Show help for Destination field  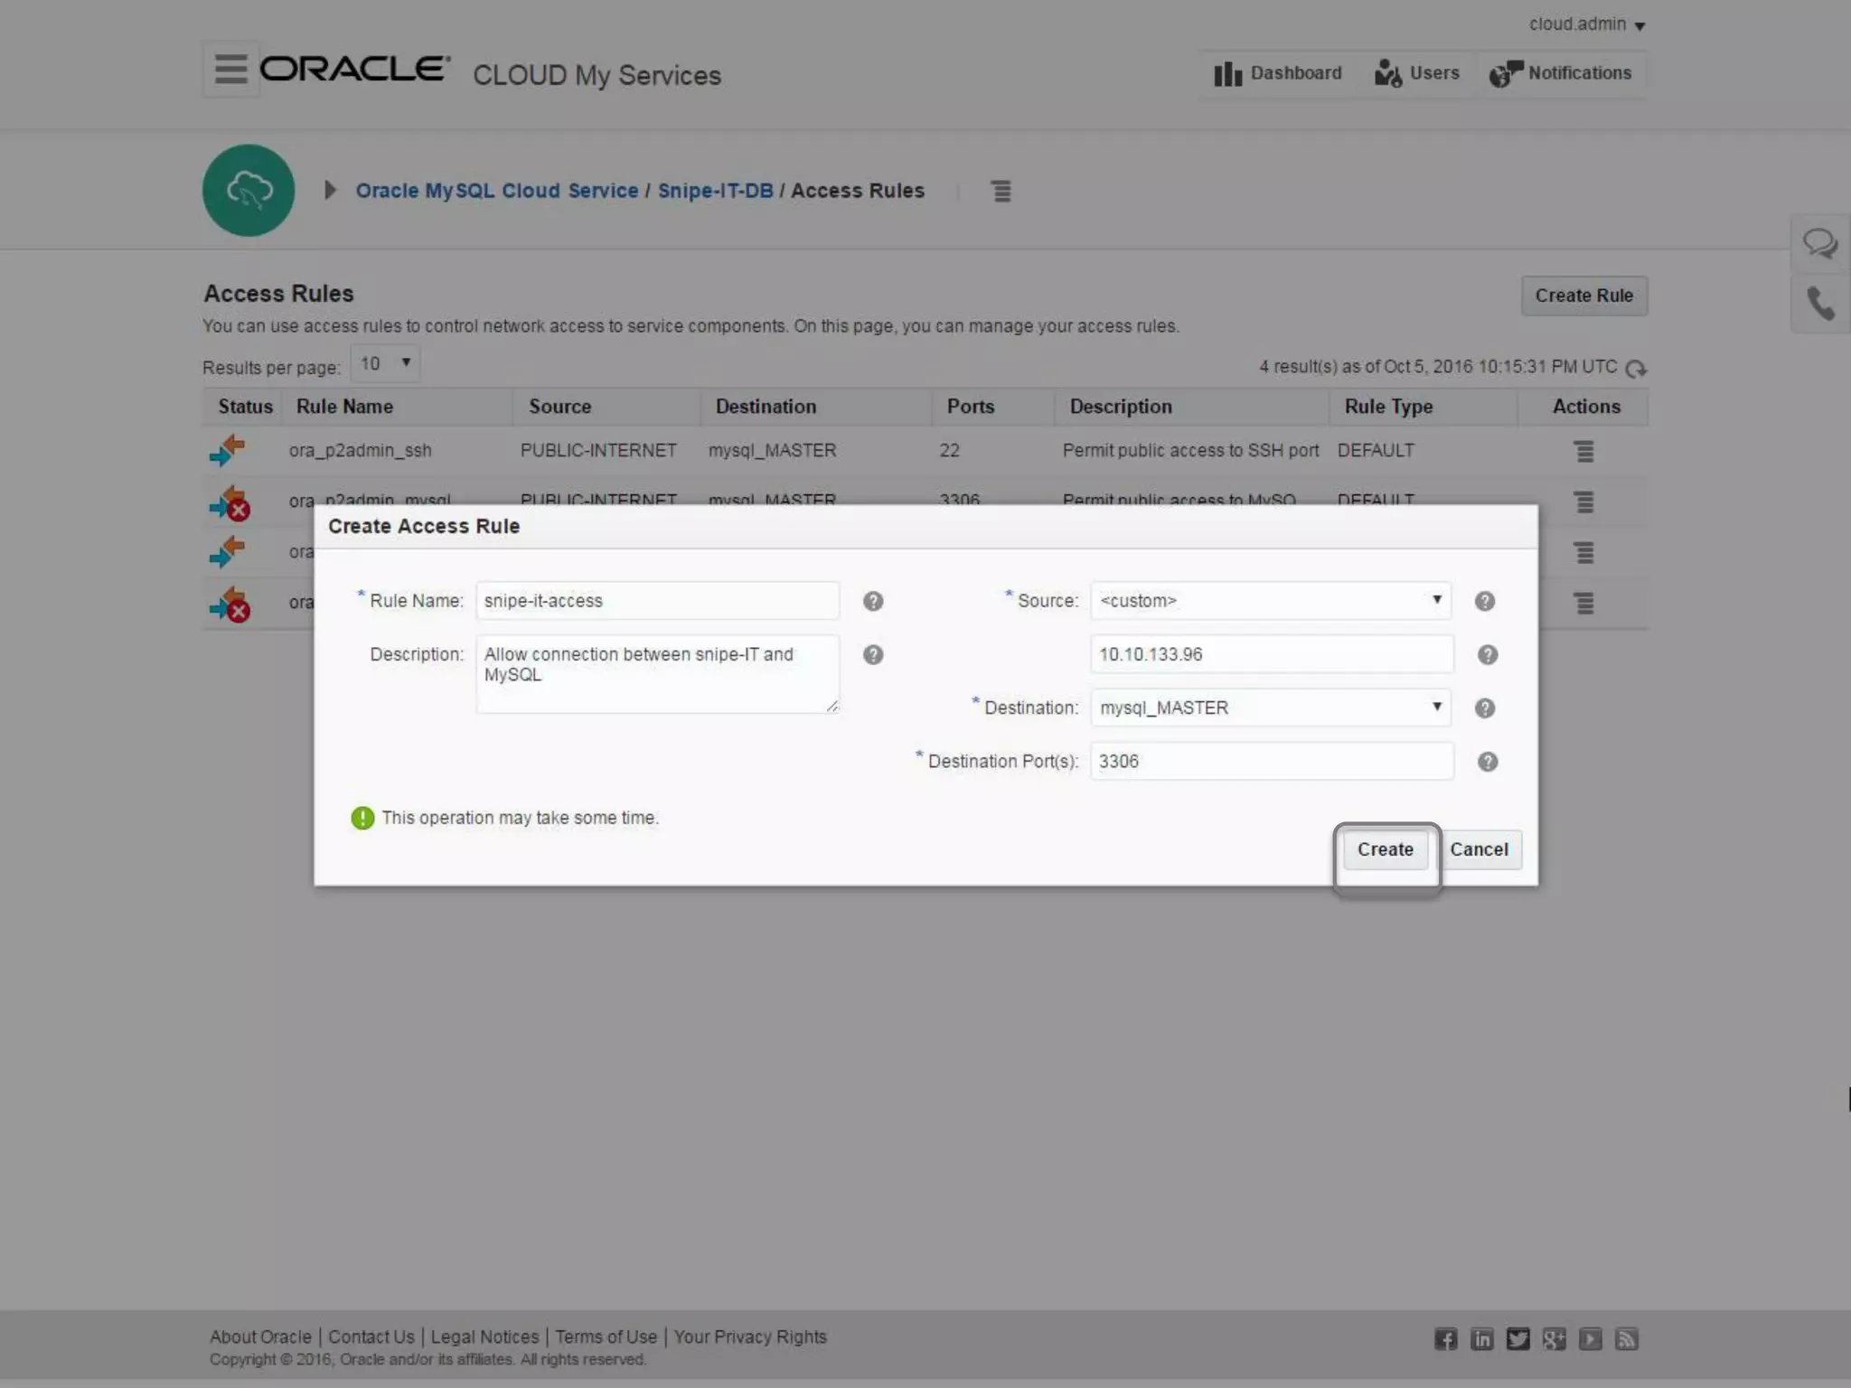click(1485, 708)
